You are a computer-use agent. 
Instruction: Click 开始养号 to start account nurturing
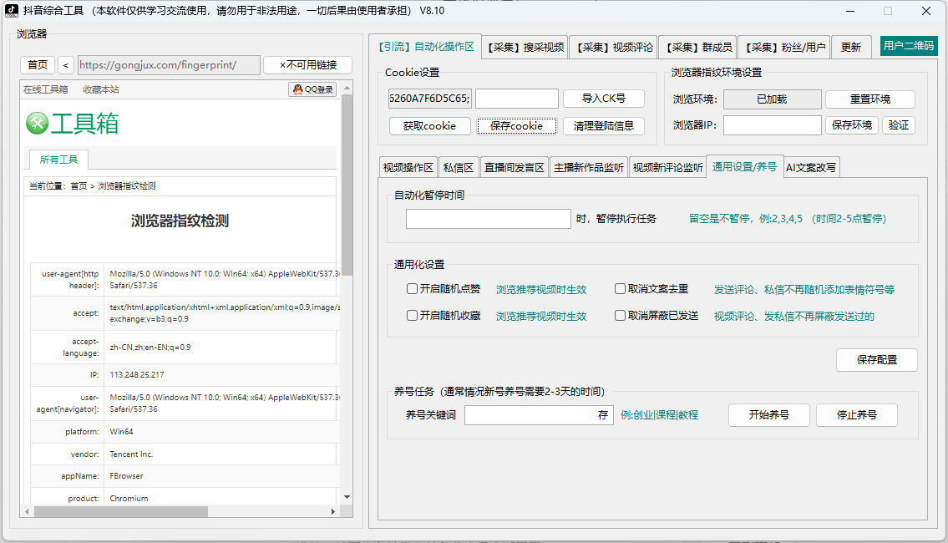pyautogui.click(x=768, y=414)
